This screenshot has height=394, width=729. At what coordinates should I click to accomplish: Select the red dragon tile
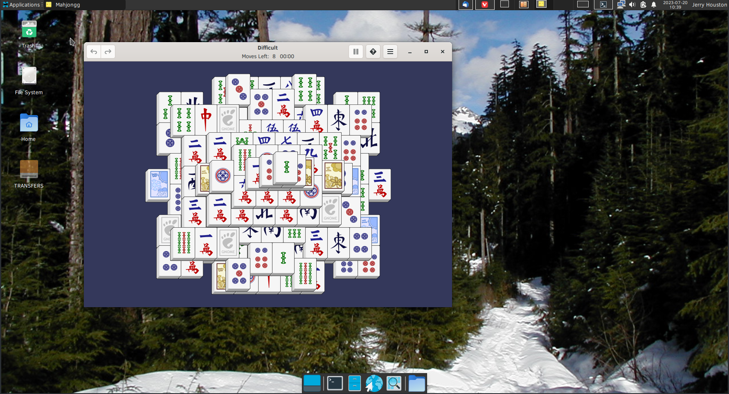click(206, 119)
